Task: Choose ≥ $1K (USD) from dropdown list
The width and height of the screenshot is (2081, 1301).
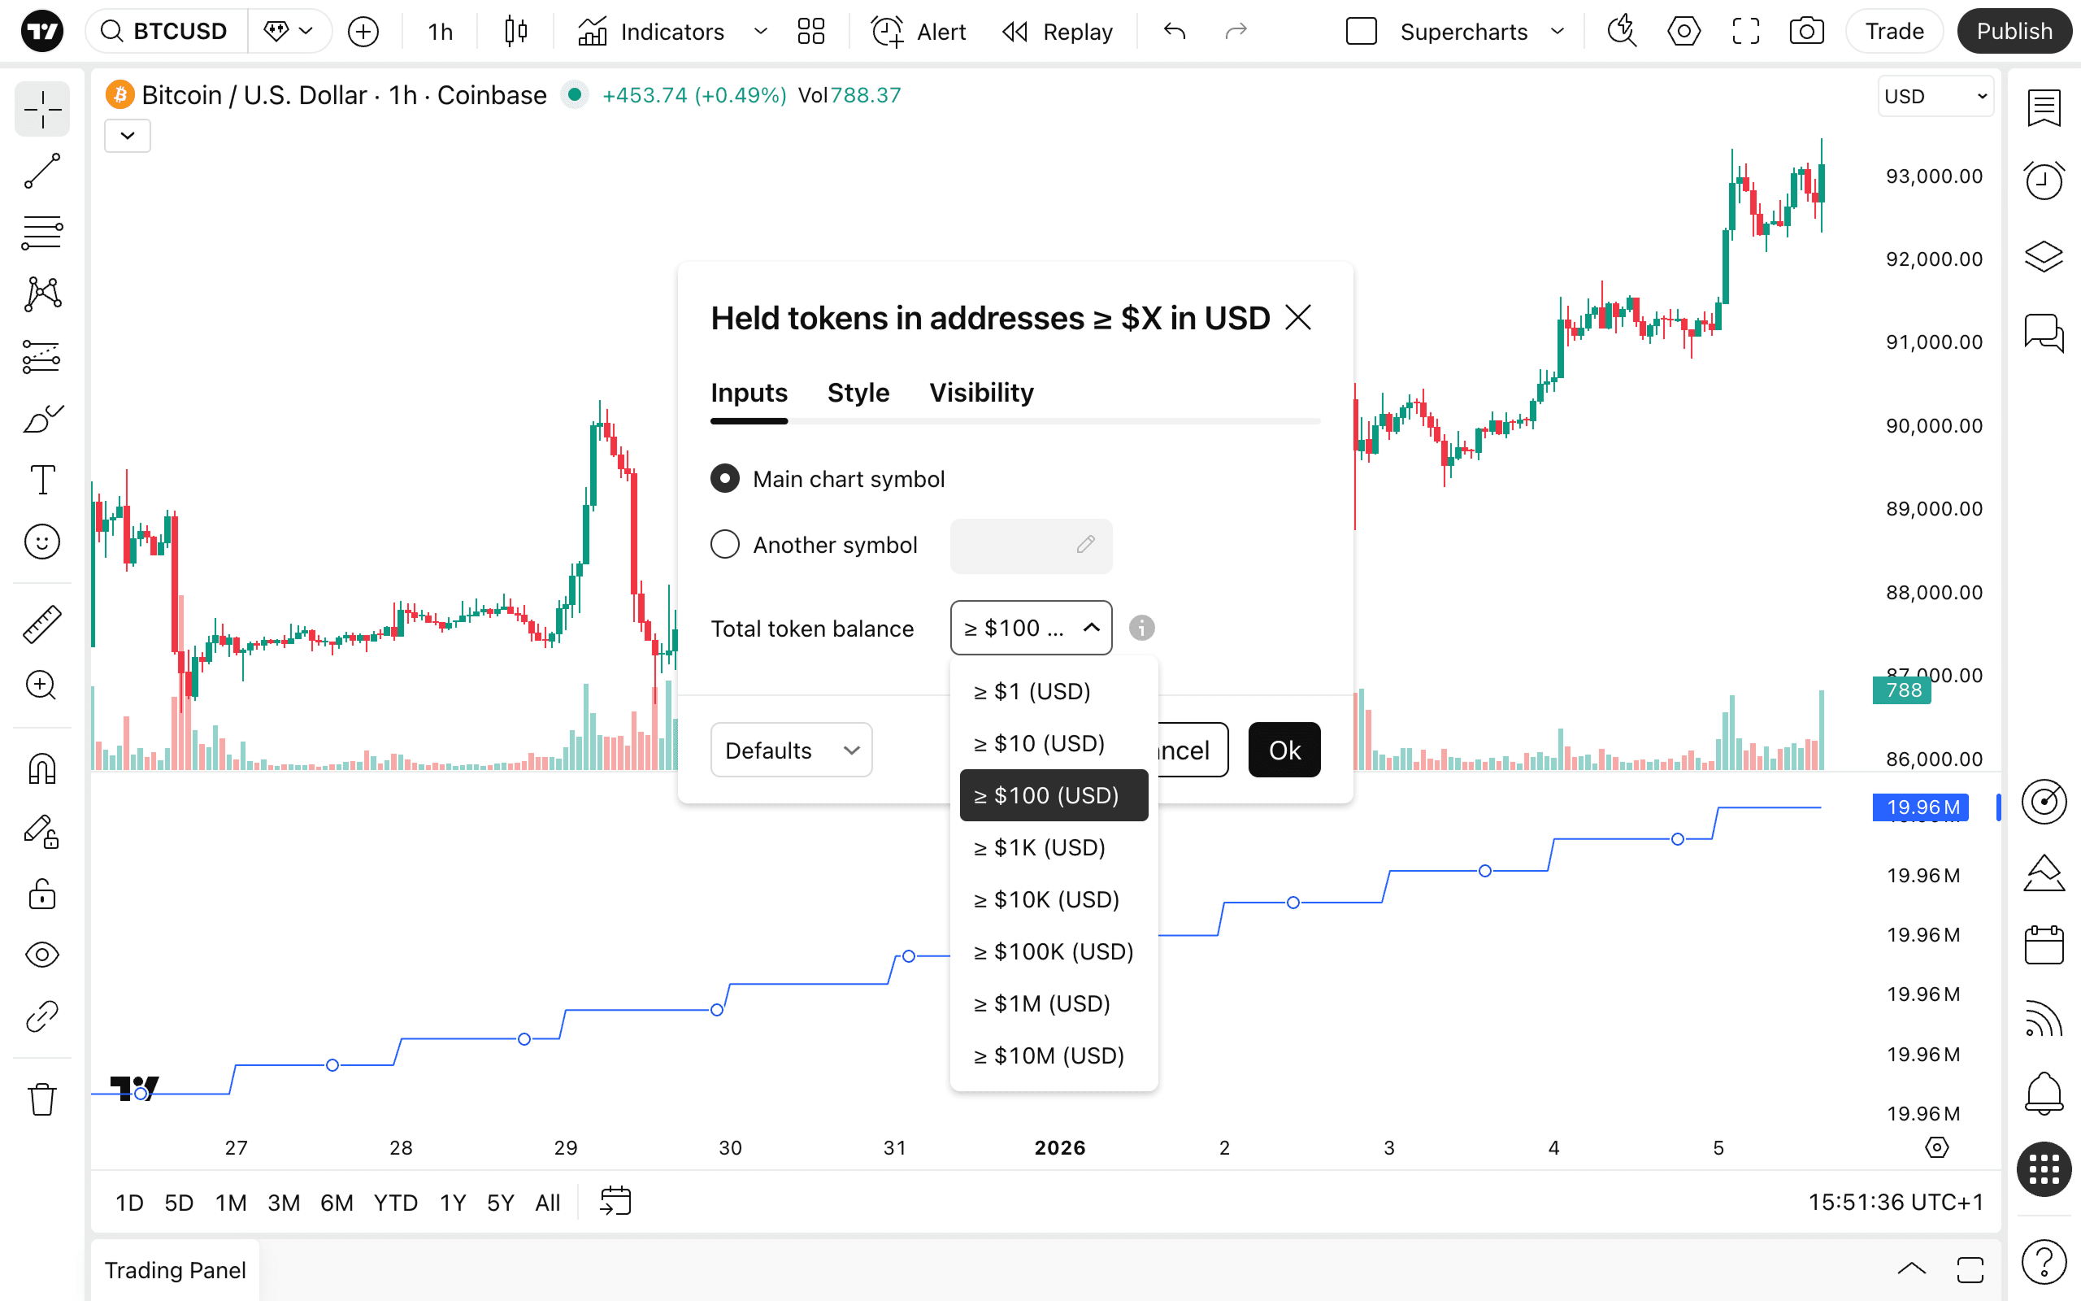Action: coord(1039,847)
